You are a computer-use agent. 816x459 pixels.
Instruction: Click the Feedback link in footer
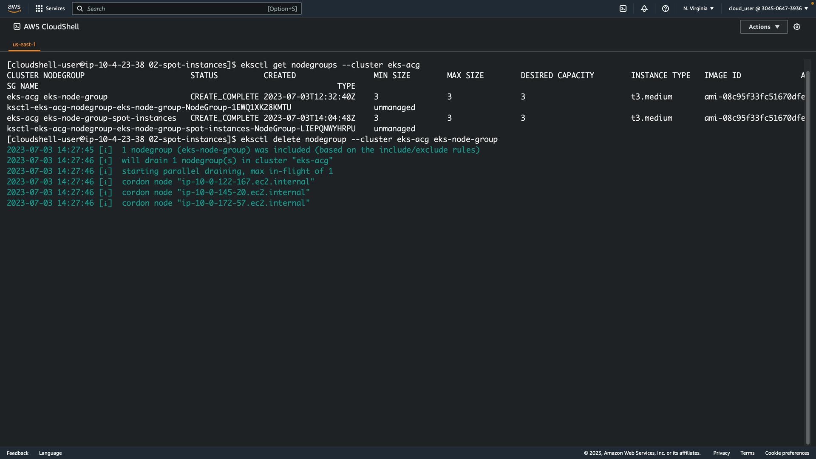[17, 453]
